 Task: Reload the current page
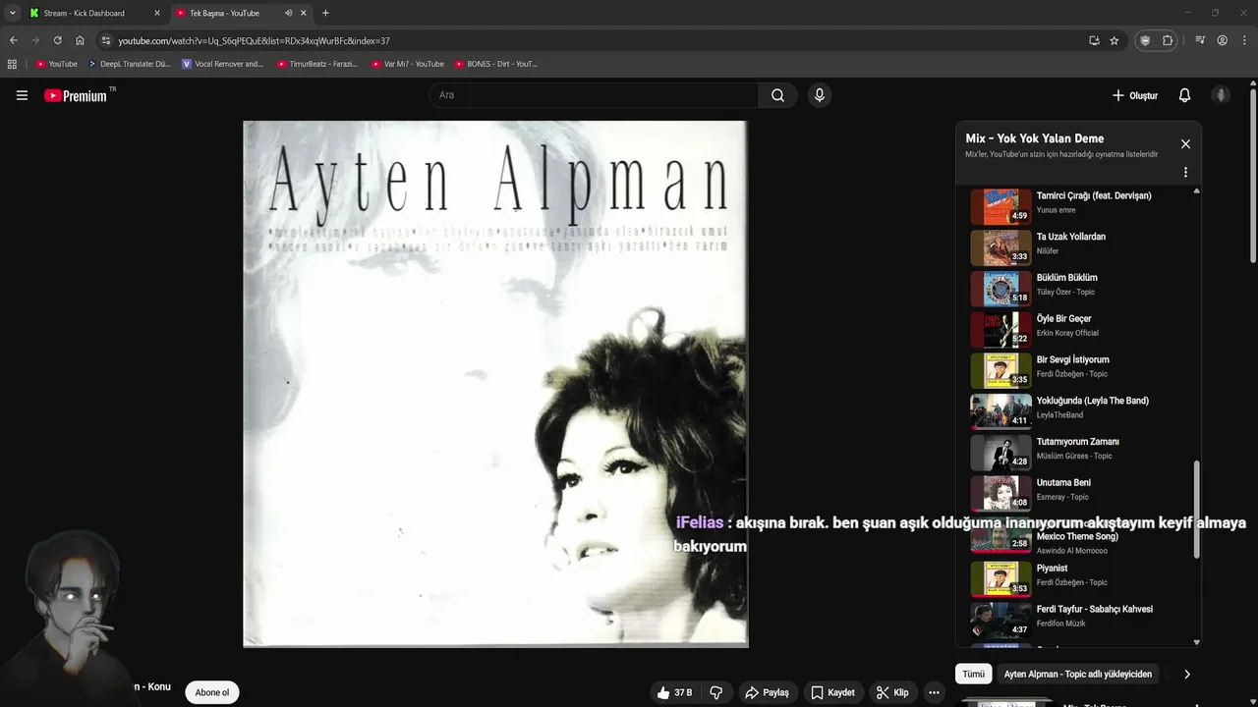point(57,40)
